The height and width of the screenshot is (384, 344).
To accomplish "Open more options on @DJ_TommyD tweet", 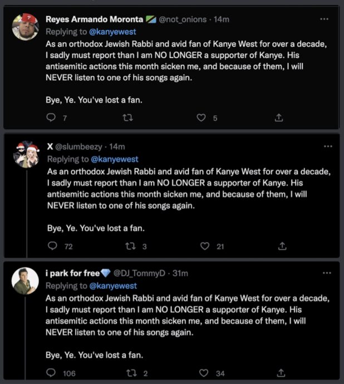I will point(327,273).
